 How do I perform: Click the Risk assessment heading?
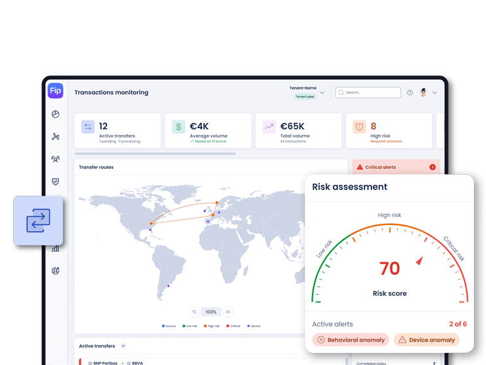pos(349,186)
